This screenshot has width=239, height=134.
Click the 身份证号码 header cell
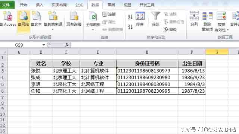tap(147, 64)
